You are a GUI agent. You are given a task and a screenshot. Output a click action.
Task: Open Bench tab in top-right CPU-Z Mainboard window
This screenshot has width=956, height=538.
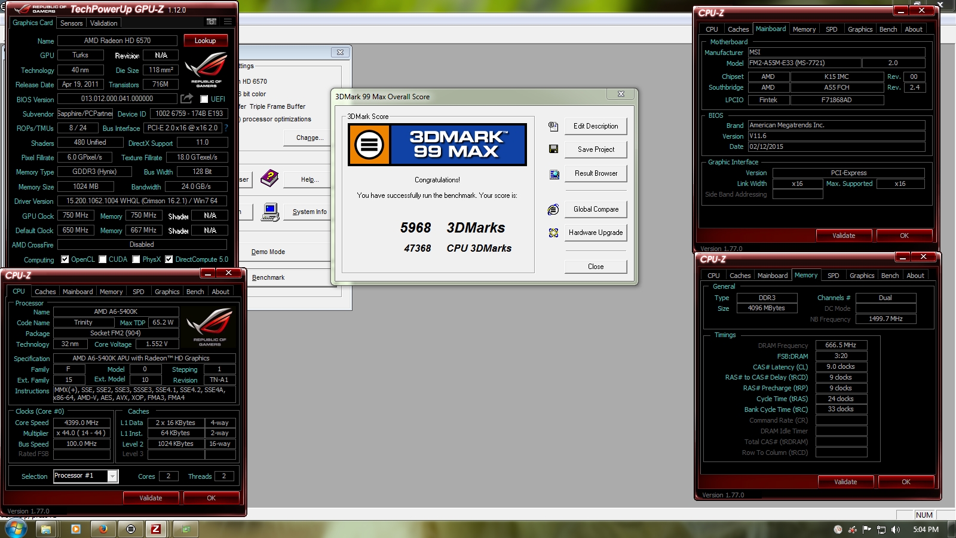(888, 29)
